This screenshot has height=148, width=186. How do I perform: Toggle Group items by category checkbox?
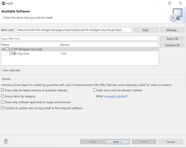3,96
